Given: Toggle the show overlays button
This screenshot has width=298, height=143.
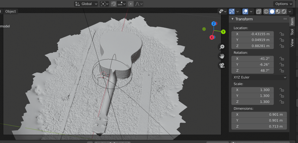Looking at the screenshot, I should pyautogui.click(x=245, y=11).
